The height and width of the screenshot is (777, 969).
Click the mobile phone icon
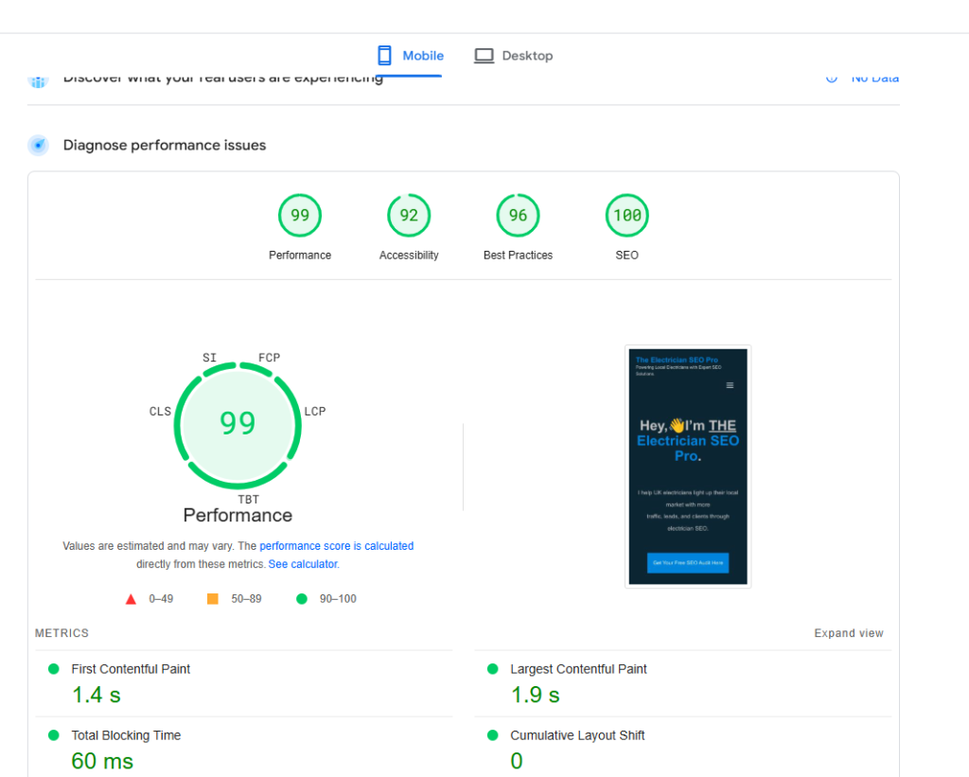(384, 56)
